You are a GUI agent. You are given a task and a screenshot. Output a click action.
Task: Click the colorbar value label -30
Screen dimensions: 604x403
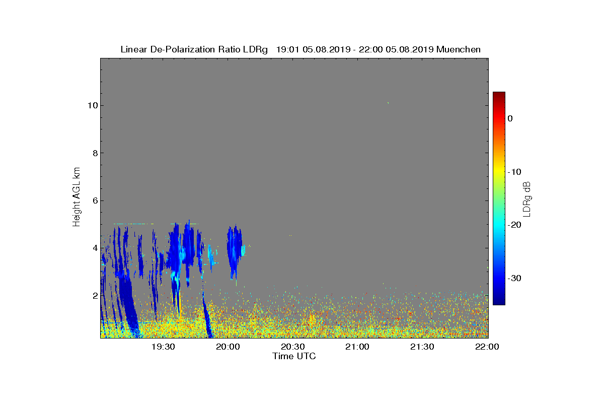[514, 278]
